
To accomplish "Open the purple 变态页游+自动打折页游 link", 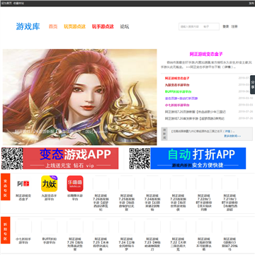I will coord(181,98).
